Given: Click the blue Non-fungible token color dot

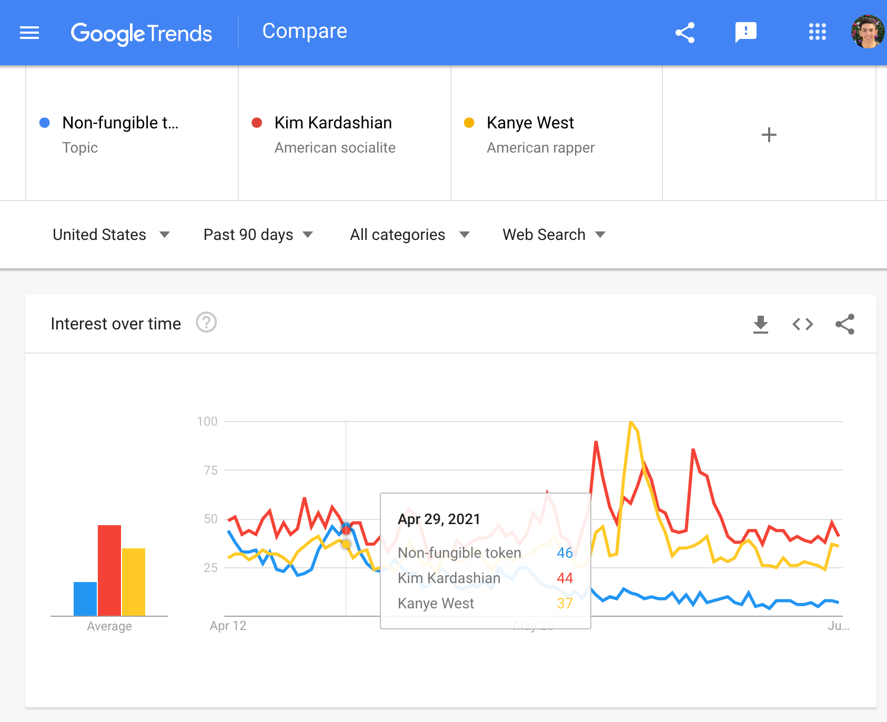Looking at the screenshot, I should (45, 123).
